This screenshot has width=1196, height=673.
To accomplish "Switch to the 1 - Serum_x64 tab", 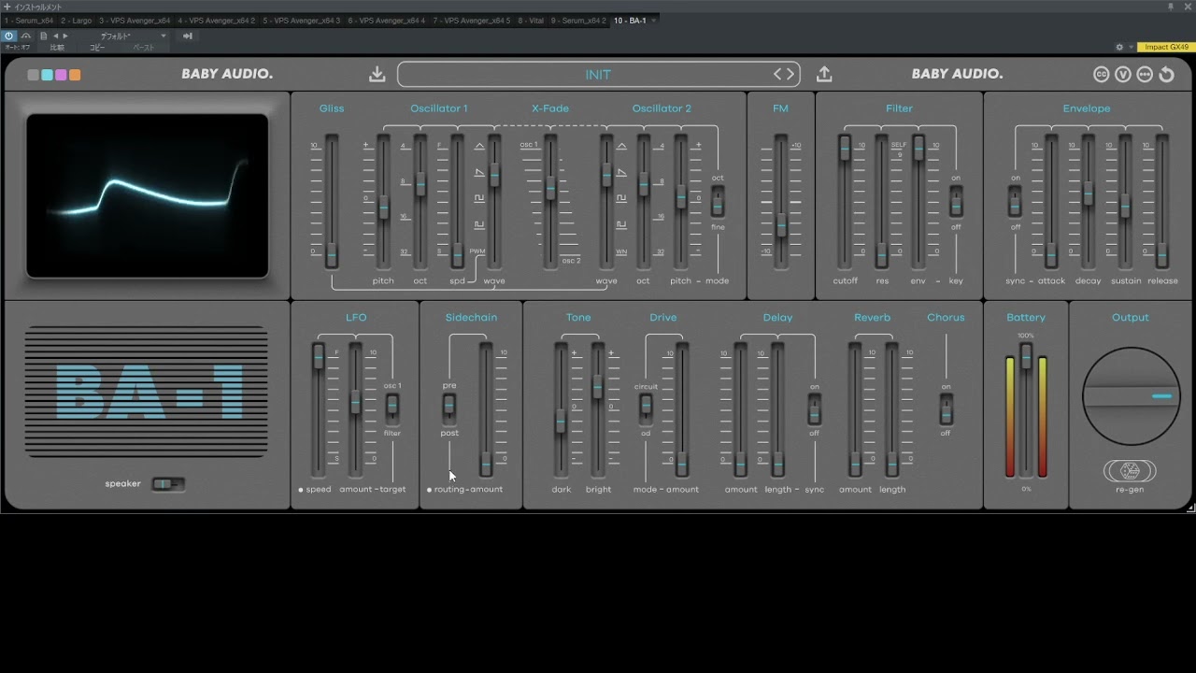I will pos(29,20).
